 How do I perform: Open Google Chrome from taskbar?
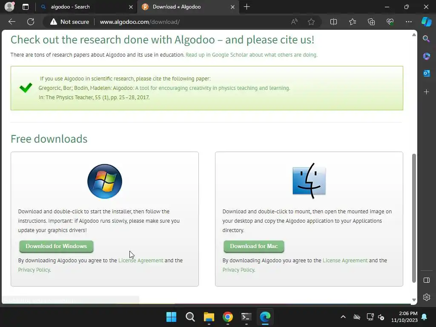click(228, 317)
